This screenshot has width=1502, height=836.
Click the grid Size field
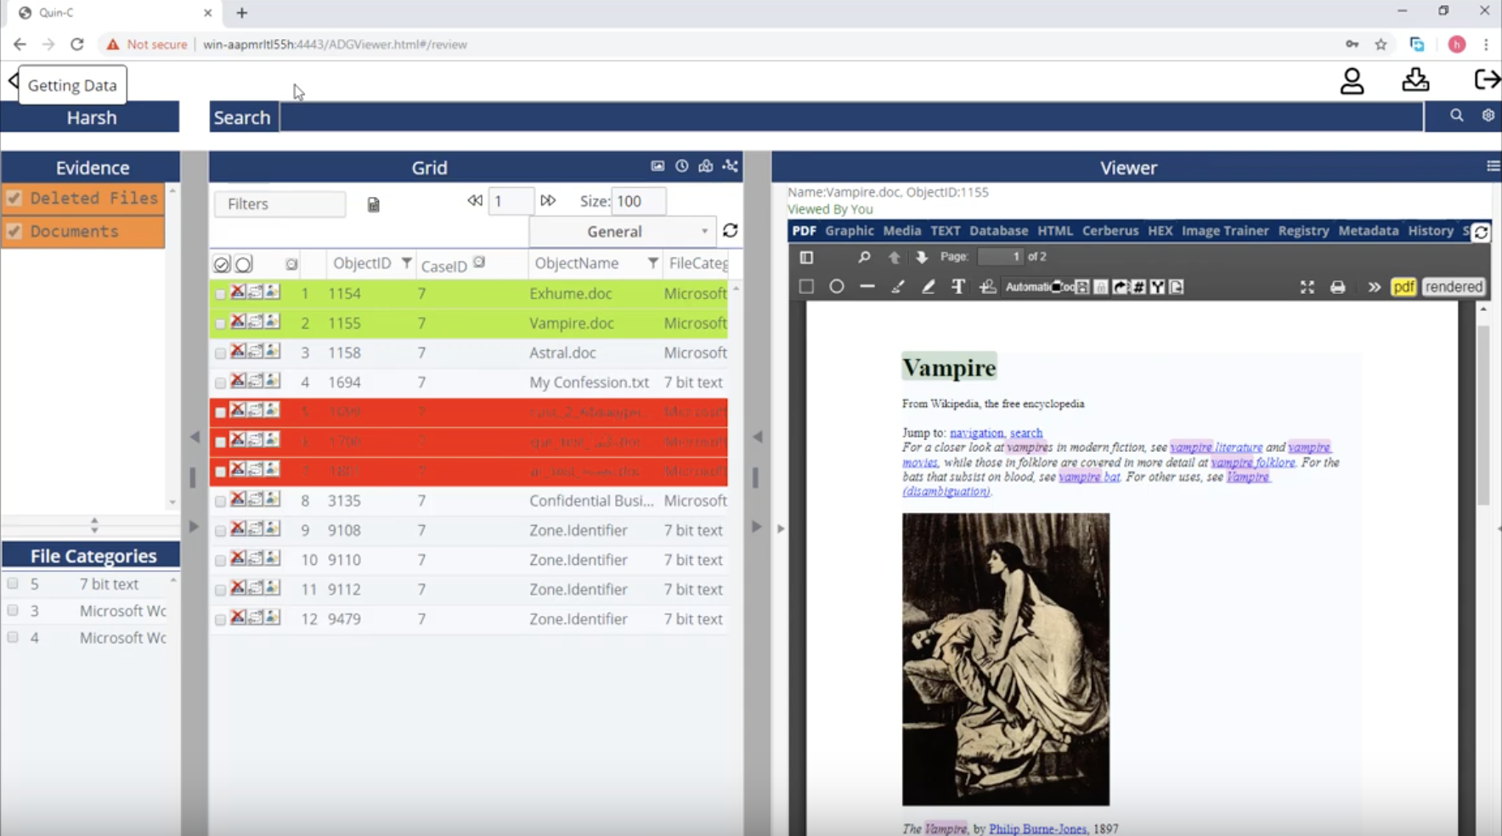point(638,201)
